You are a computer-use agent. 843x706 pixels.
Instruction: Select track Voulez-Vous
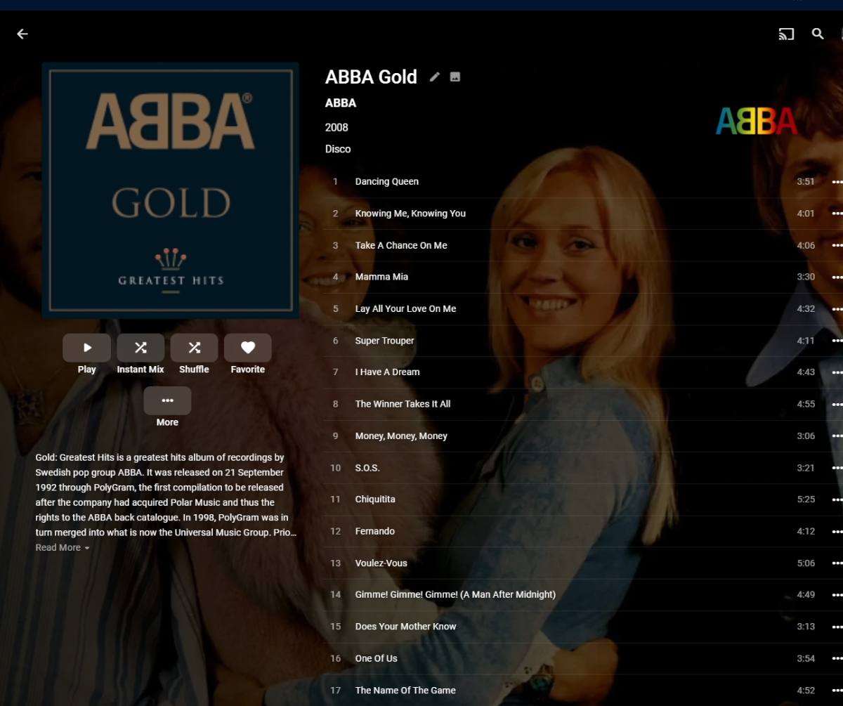pyautogui.click(x=583, y=563)
